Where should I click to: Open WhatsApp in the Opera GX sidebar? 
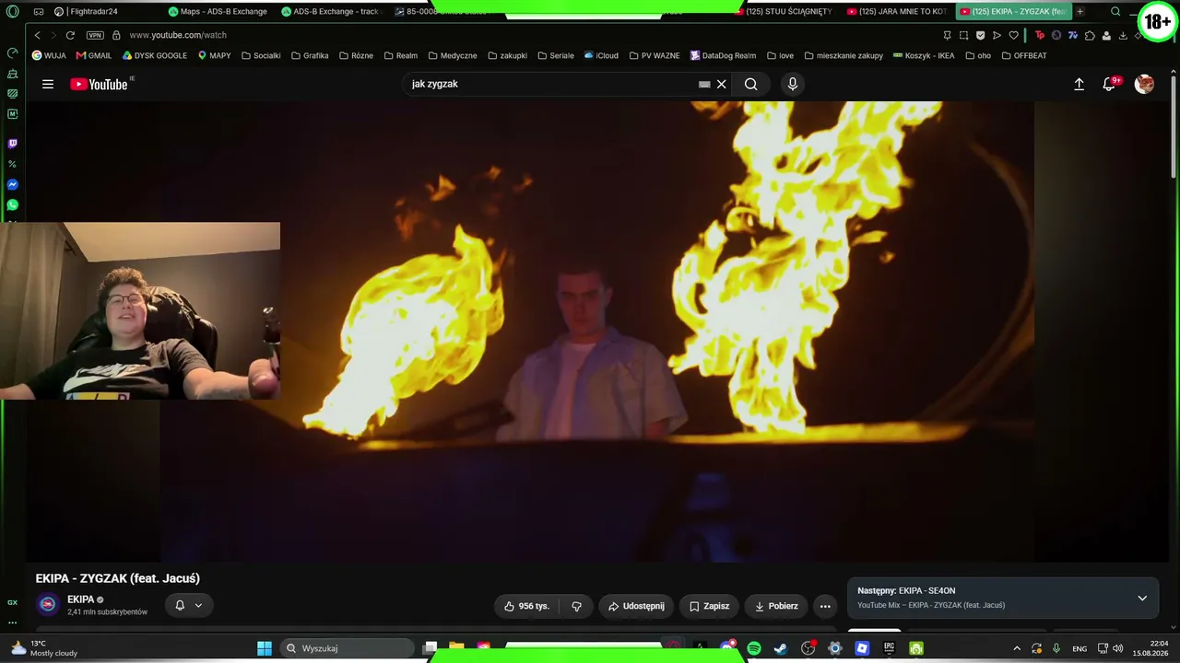[x=12, y=205]
